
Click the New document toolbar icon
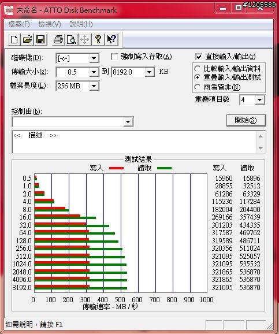(14, 39)
